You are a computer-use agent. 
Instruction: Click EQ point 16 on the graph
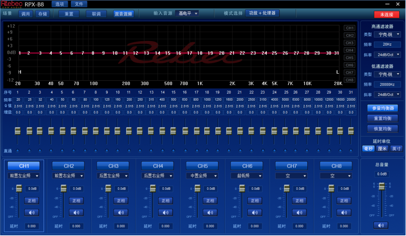click(179, 53)
